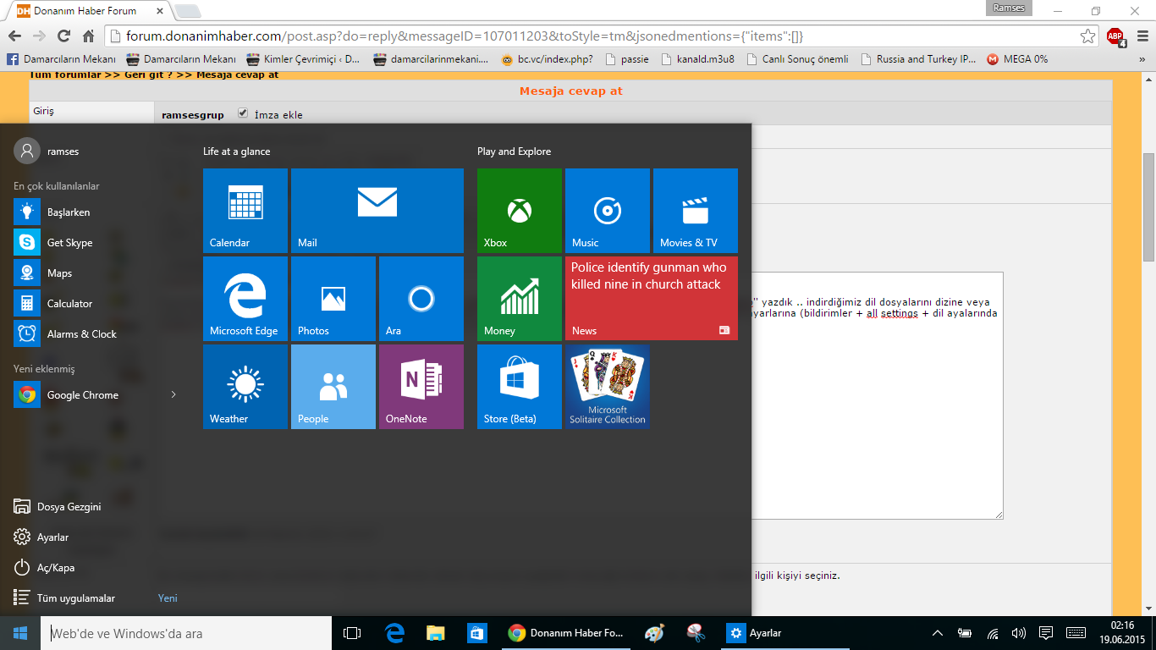Launch the OneNote tile
Image resolution: width=1156 pixels, height=650 pixels.
(421, 387)
